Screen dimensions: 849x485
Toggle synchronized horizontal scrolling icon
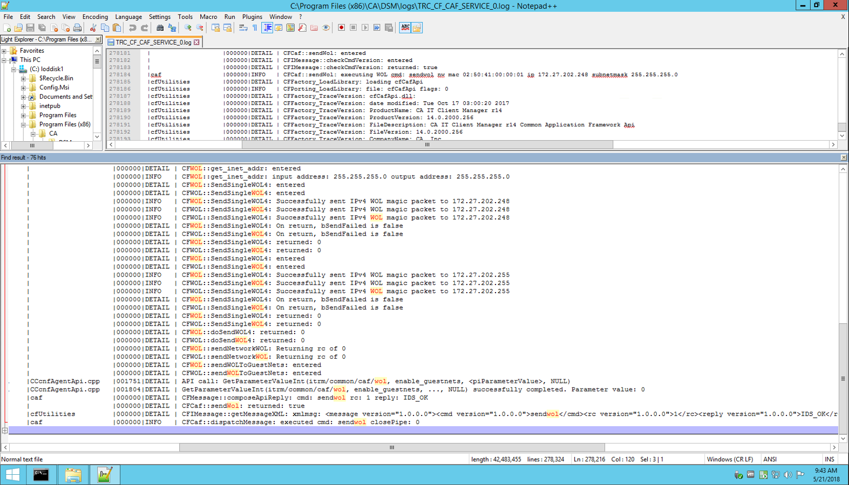pos(227,27)
